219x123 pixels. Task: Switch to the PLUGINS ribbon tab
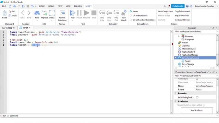78,6
